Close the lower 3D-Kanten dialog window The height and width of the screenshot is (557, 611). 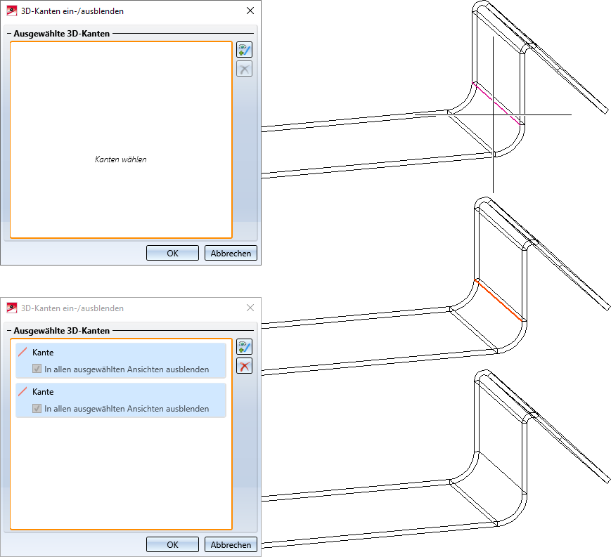click(250, 308)
